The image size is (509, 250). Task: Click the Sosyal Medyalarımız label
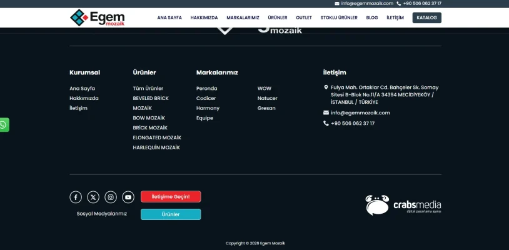(x=101, y=214)
